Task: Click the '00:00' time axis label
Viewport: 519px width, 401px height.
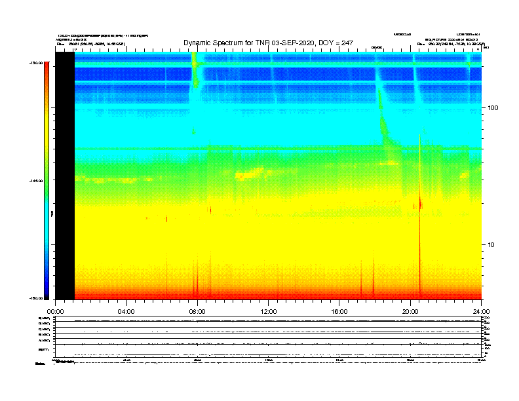Action: click(55, 312)
